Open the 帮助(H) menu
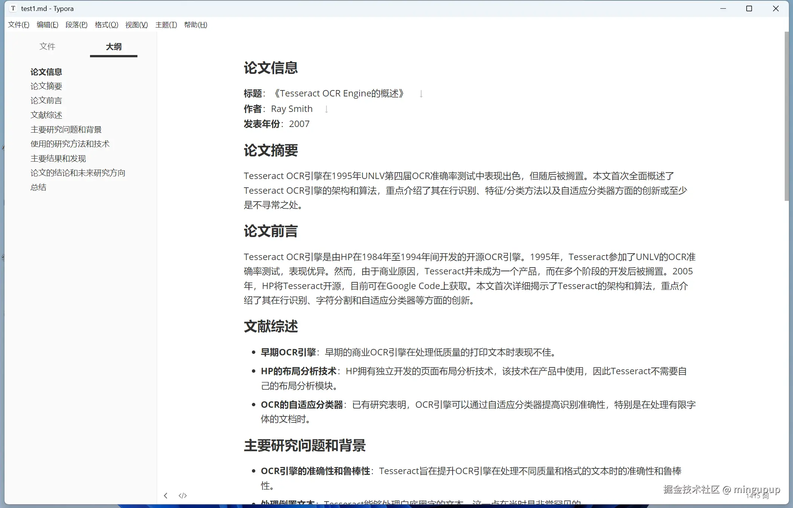The width and height of the screenshot is (793, 508). (x=195, y=25)
